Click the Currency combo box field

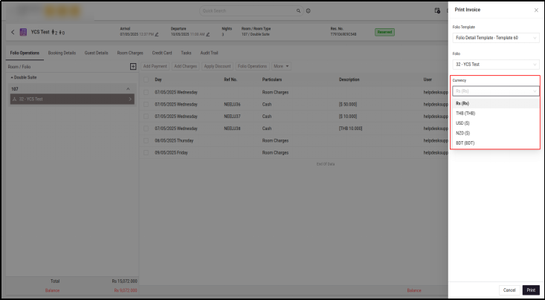tap(496, 91)
